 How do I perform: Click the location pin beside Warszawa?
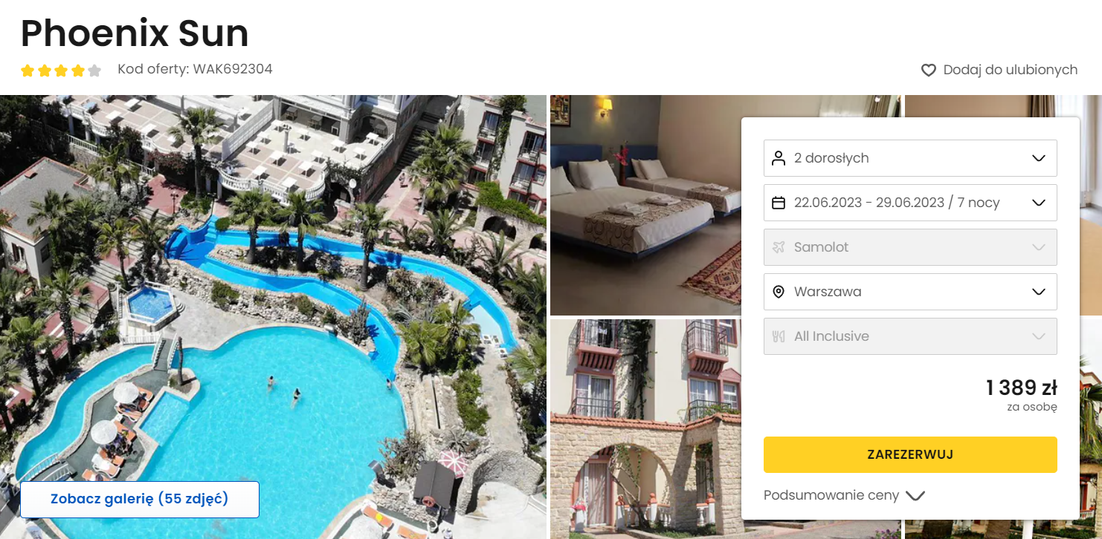779,292
